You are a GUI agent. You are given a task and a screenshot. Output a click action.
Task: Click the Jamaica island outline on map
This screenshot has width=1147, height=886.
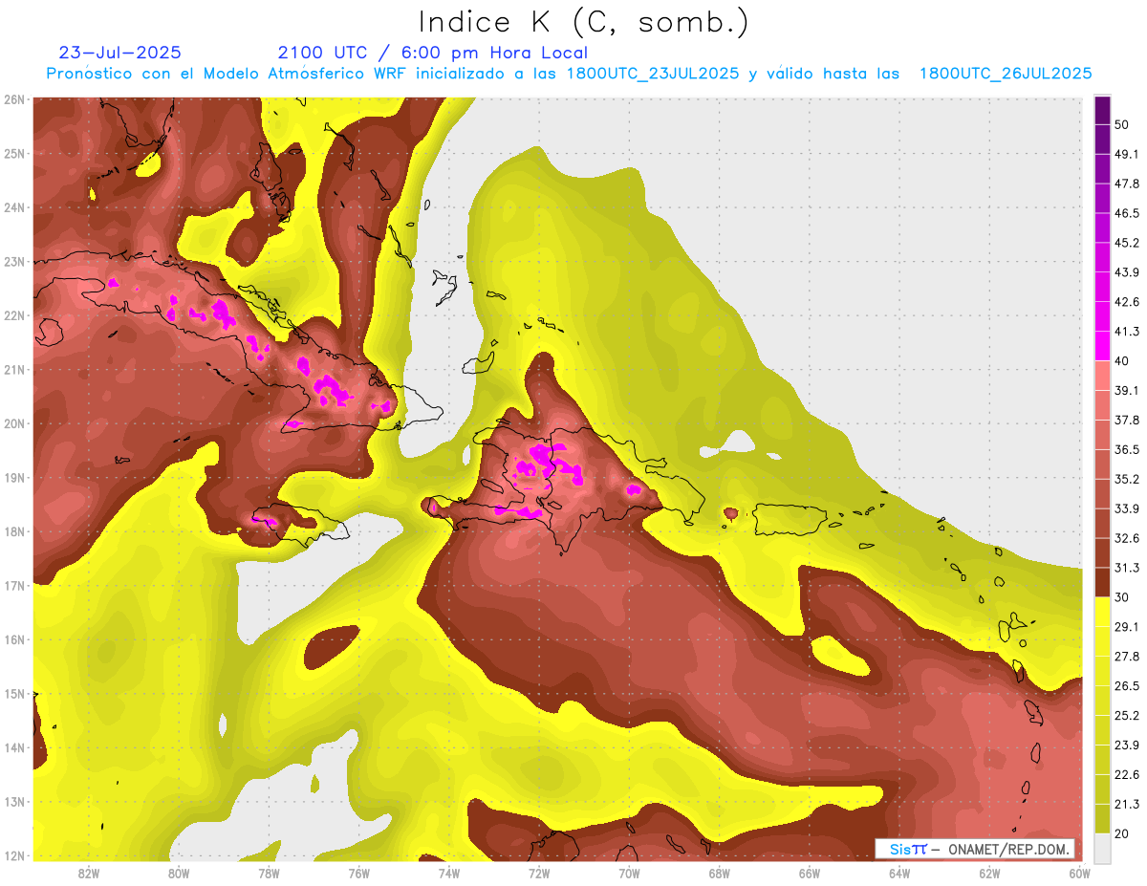pyautogui.click(x=296, y=521)
